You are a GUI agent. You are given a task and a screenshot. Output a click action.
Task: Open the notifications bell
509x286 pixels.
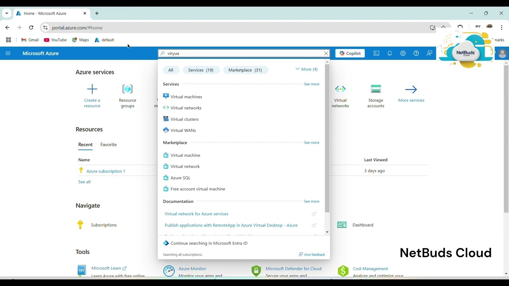[390, 53]
